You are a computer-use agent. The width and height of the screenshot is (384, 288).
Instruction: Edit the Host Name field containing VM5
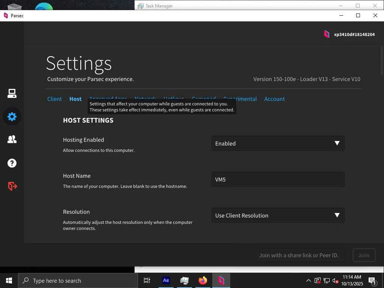(278, 179)
